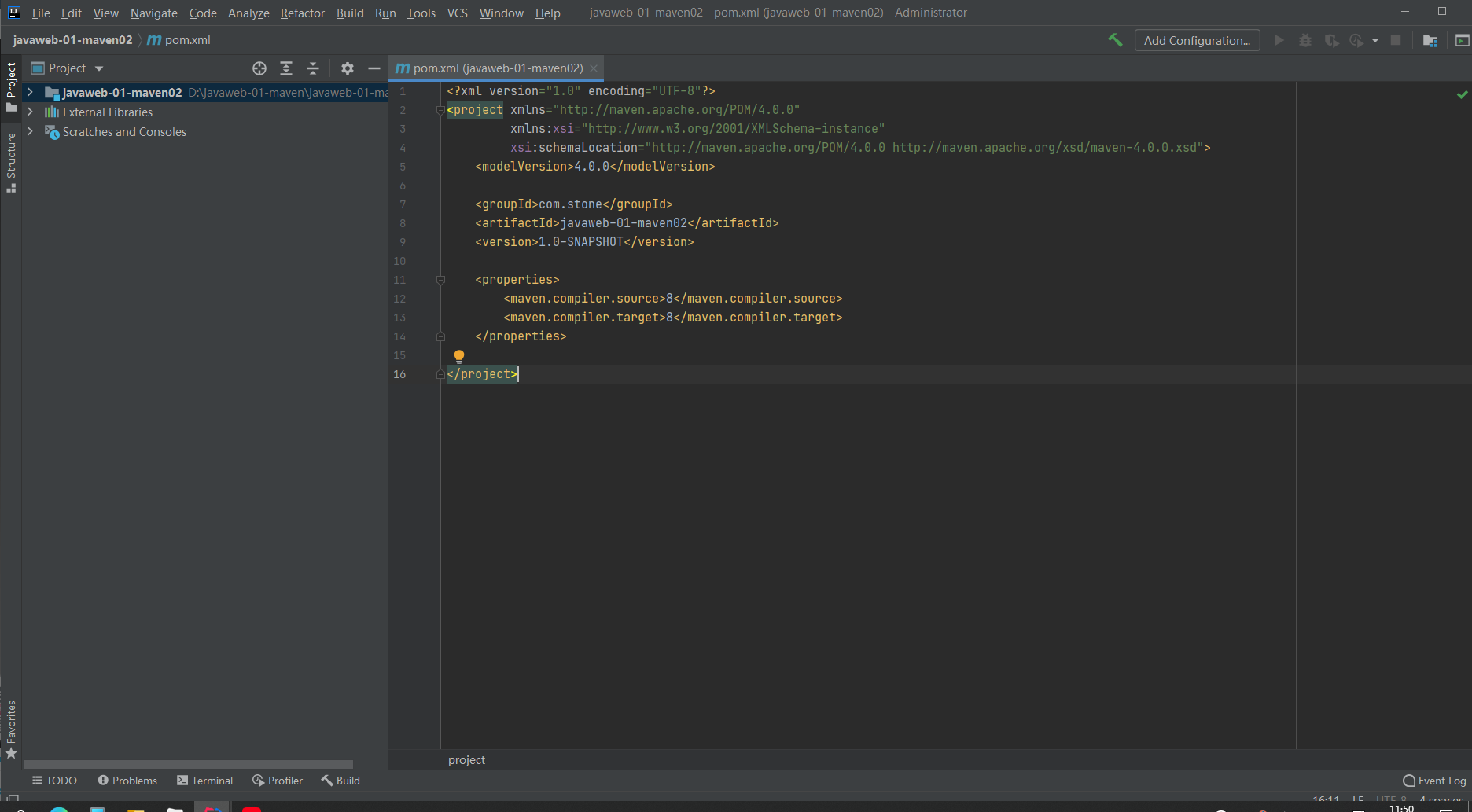Open the Event Log
This screenshot has height=812, width=1472.
coord(1434,781)
